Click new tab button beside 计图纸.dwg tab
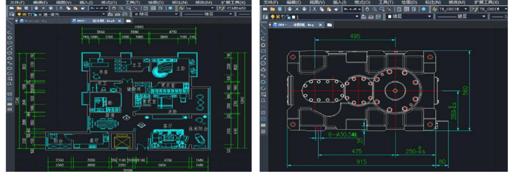Screen dimensions: 523x178 tap(329, 24)
